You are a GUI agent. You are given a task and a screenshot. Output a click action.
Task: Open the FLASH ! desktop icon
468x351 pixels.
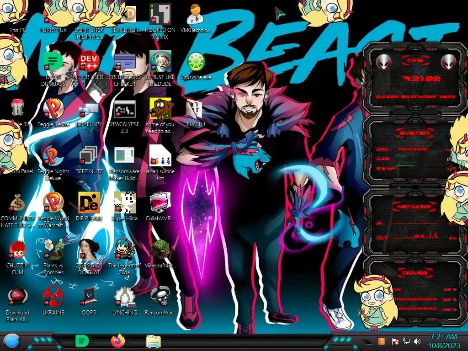(195, 109)
